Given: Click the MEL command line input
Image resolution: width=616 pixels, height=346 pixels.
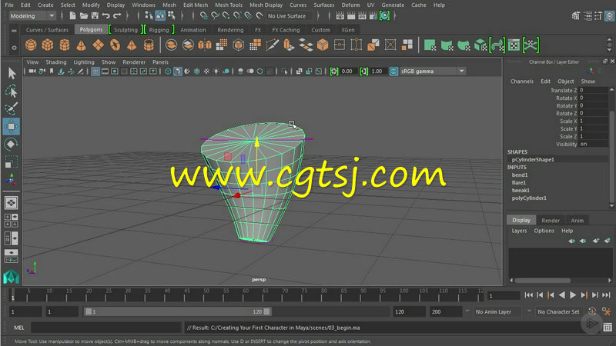Looking at the screenshot, I should click(106, 328).
